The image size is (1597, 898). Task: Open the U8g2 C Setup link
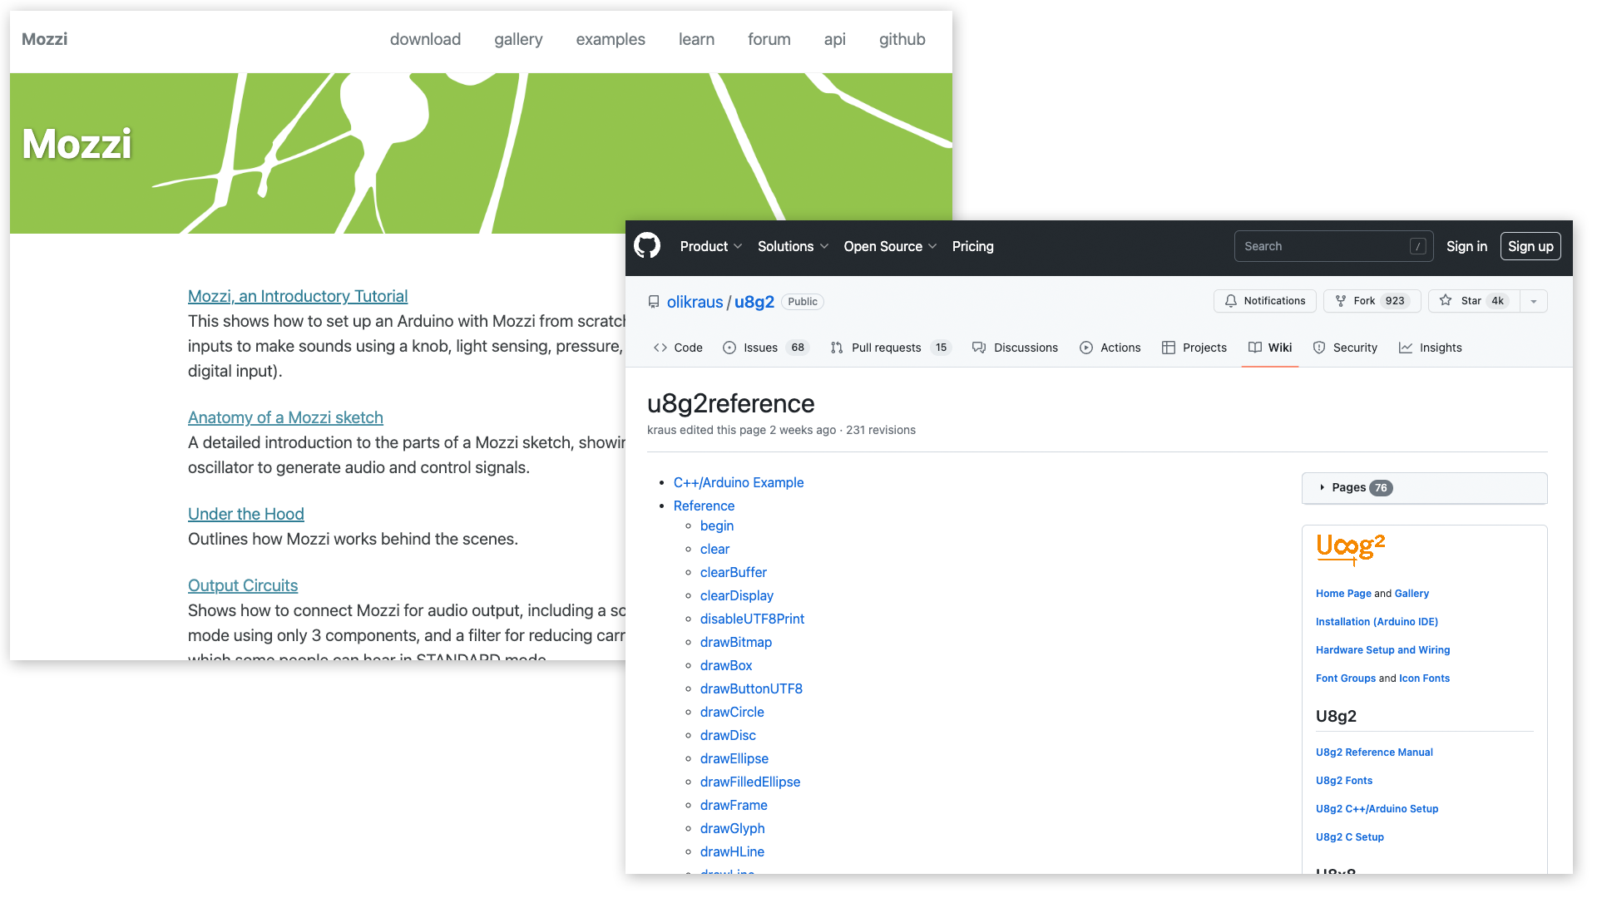point(1350,837)
